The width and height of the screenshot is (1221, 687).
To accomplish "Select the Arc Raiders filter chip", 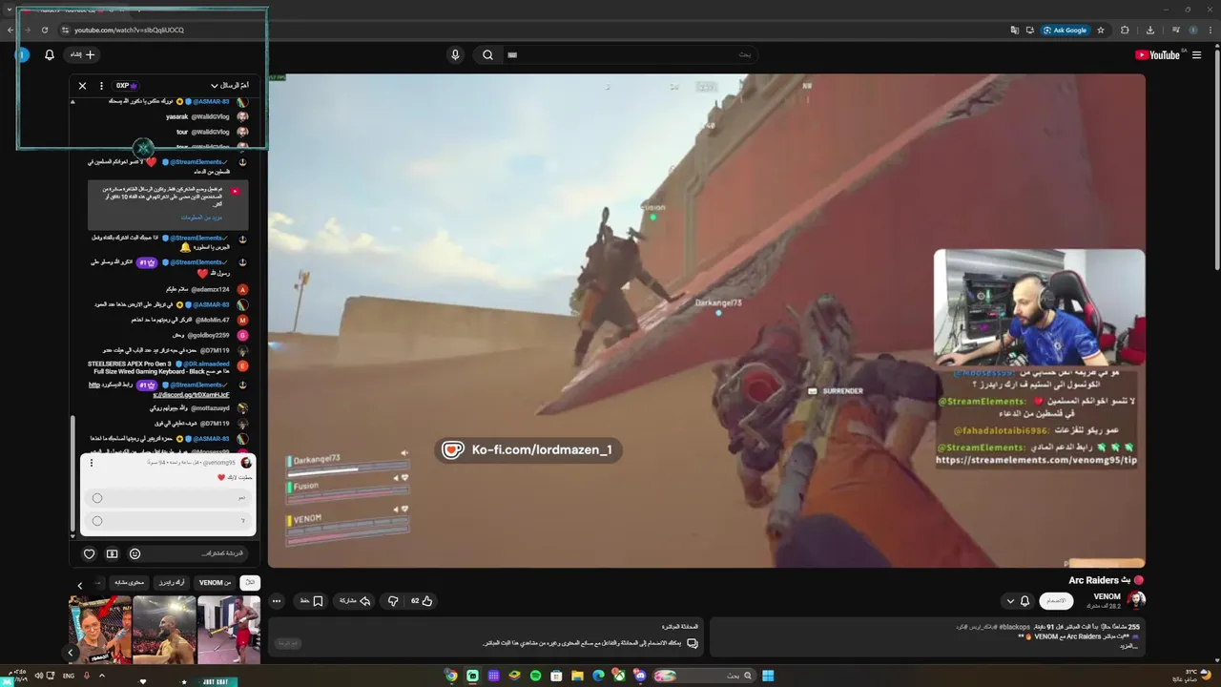I will click(171, 582).
